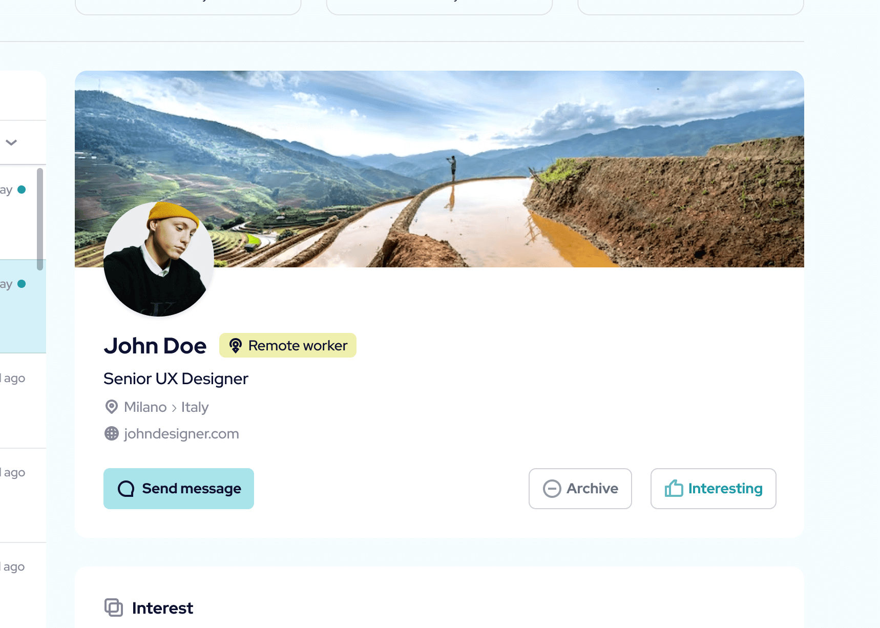The height and width of the screenshot is (628, 880).
Task: Click the Remote worker badge text
Action: [x=298, y=346]
